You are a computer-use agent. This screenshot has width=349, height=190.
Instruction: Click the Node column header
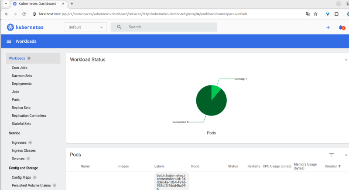195,166
